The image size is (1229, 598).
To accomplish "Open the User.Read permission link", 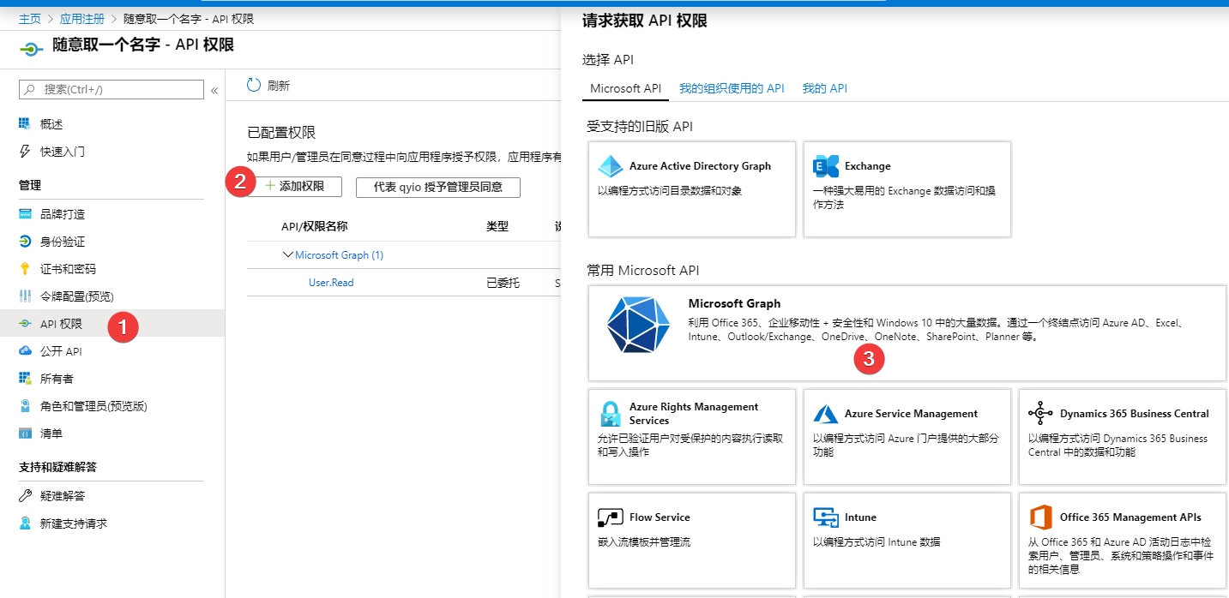I will pyautogui.click(x=331, y=283).
